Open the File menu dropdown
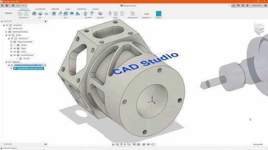The image size is (268, 150). coord(7,5)
